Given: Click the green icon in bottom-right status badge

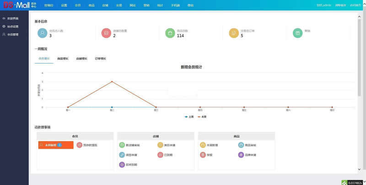Looking at the screenshot, I should (344, 183).
